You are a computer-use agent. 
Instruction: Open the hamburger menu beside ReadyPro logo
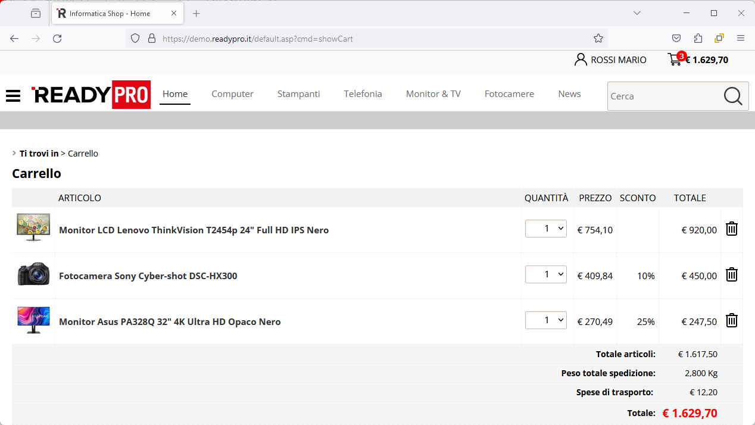coord(13,95)
